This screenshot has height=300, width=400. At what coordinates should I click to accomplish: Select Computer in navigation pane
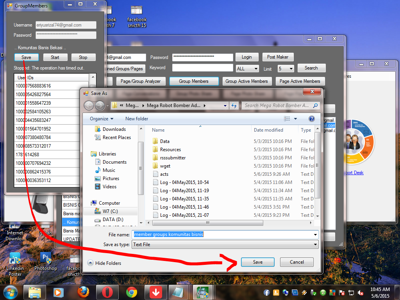[x=105, y=203]
